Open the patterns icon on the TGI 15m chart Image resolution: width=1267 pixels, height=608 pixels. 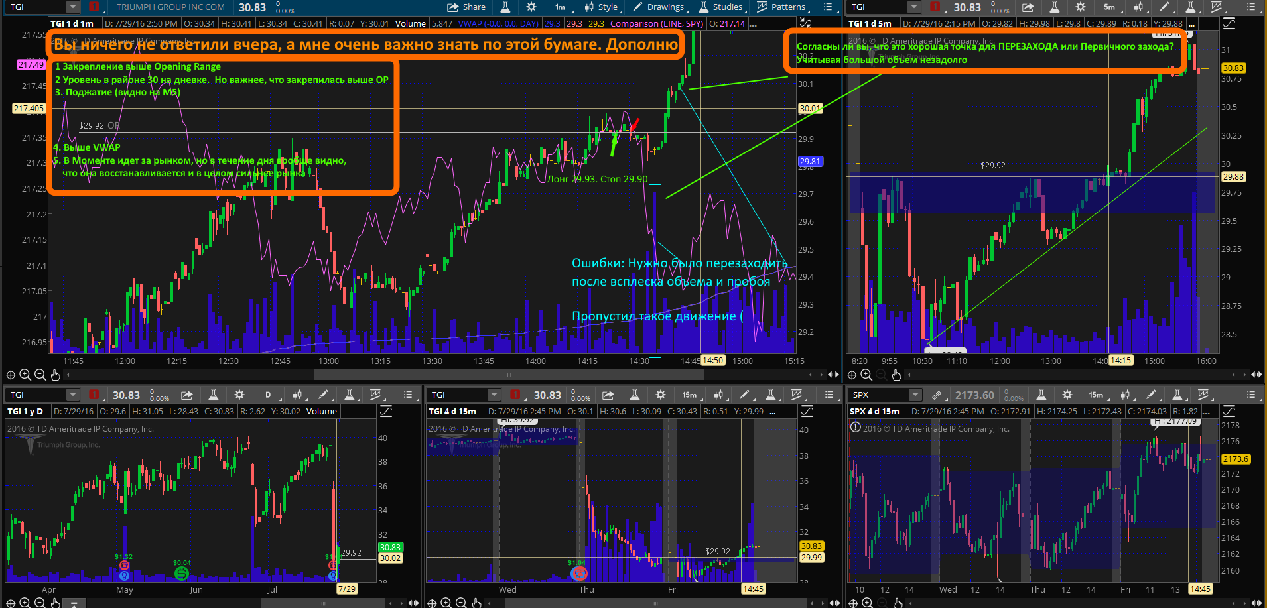coord(797,395)
